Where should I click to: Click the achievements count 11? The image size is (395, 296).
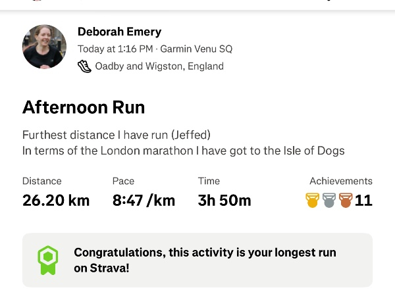point(363,200)
